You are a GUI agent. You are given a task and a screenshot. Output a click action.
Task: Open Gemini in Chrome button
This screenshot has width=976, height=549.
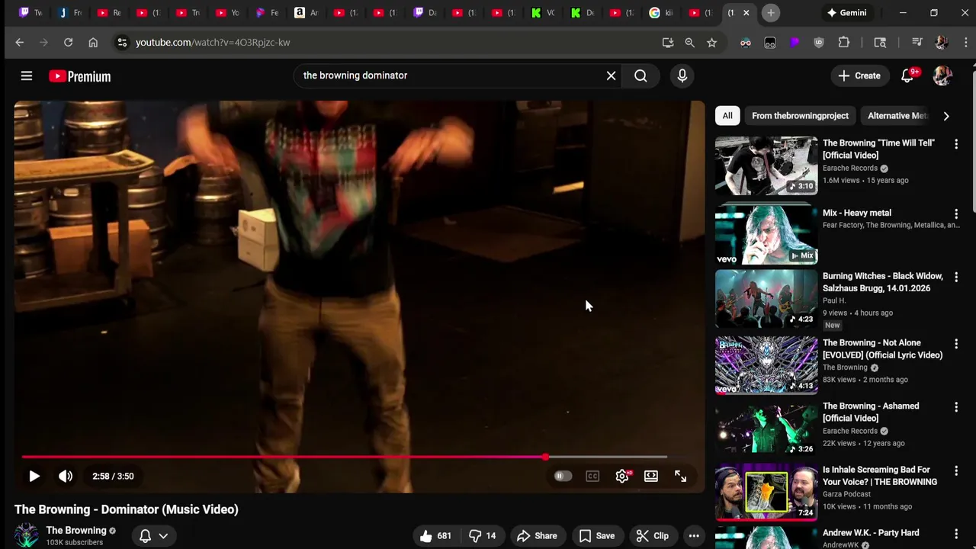[846, 13]
